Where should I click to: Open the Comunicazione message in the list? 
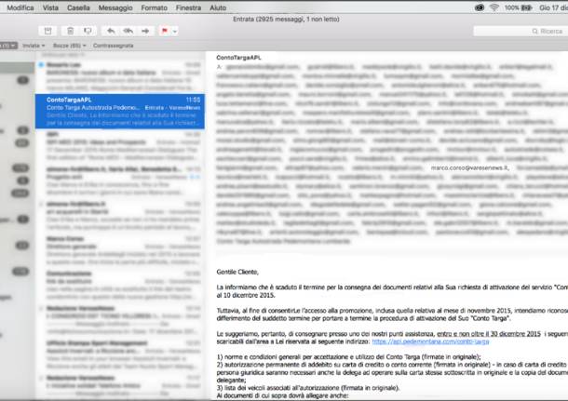point(120,286)
